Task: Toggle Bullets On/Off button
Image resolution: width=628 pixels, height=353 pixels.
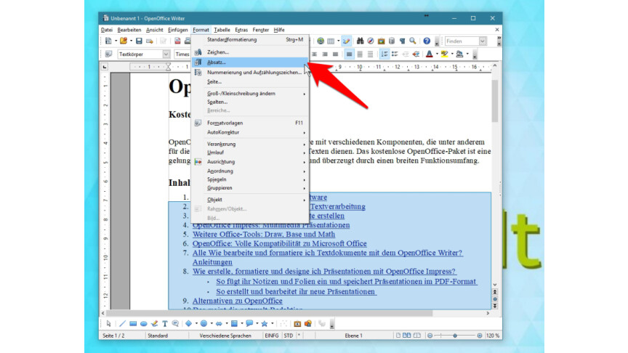Action: click(395, 54)
